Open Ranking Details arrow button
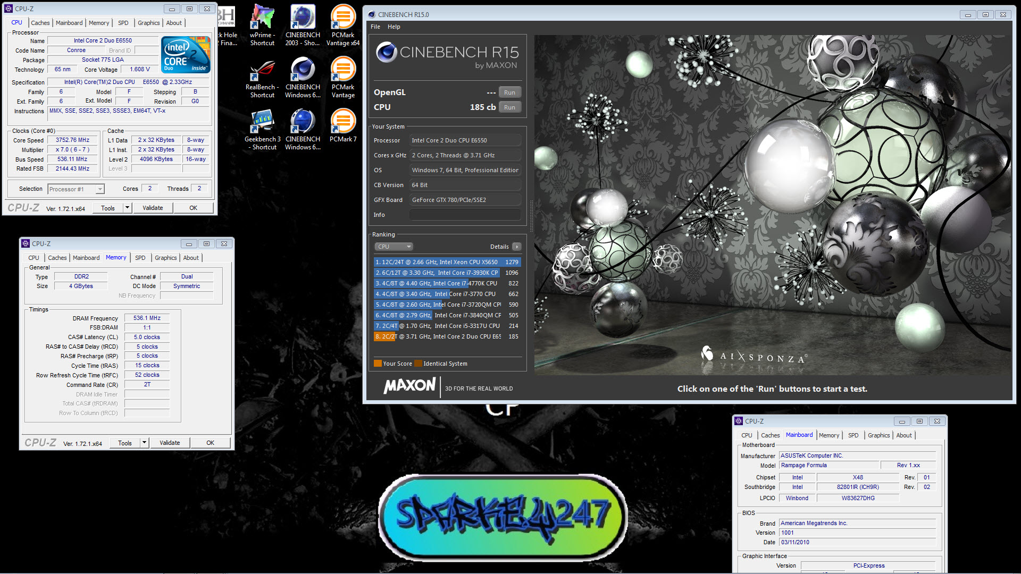 (516, 247)
